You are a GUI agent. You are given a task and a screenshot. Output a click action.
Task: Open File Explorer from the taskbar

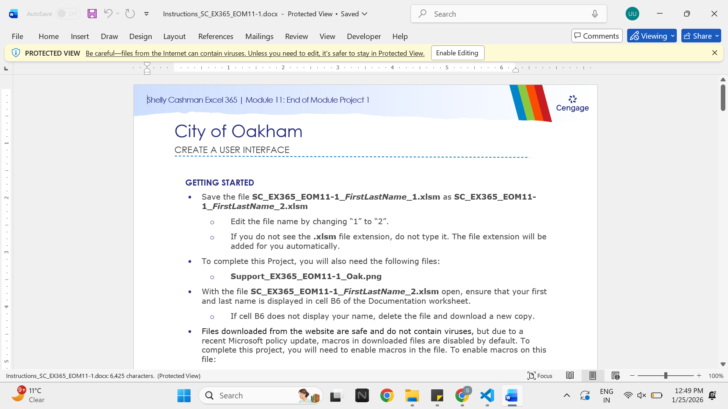point(412,396)
